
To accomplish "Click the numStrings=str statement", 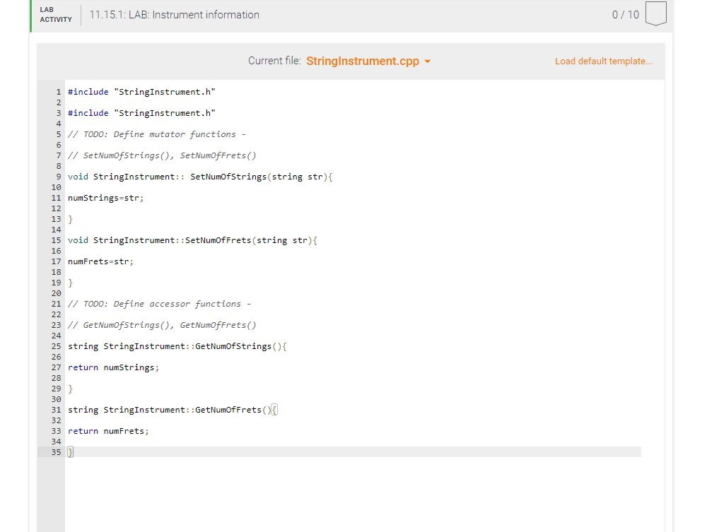I will pyautogui.click(x=105, y=197).
